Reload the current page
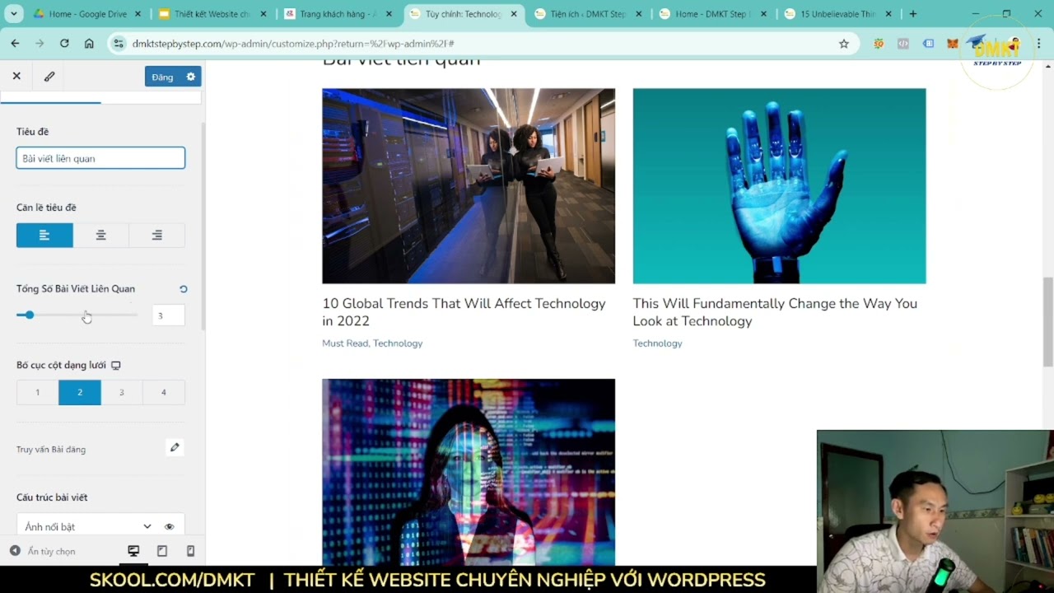 pos(64,44)
